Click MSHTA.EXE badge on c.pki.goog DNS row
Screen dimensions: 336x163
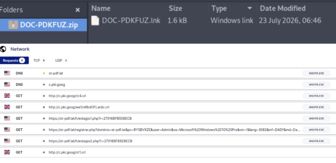[x=316, y=85]
